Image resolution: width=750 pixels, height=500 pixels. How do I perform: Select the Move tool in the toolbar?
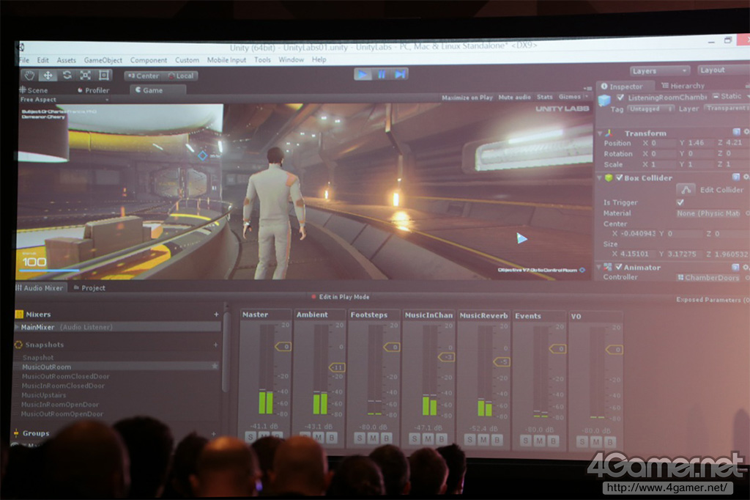pos(48,76)
